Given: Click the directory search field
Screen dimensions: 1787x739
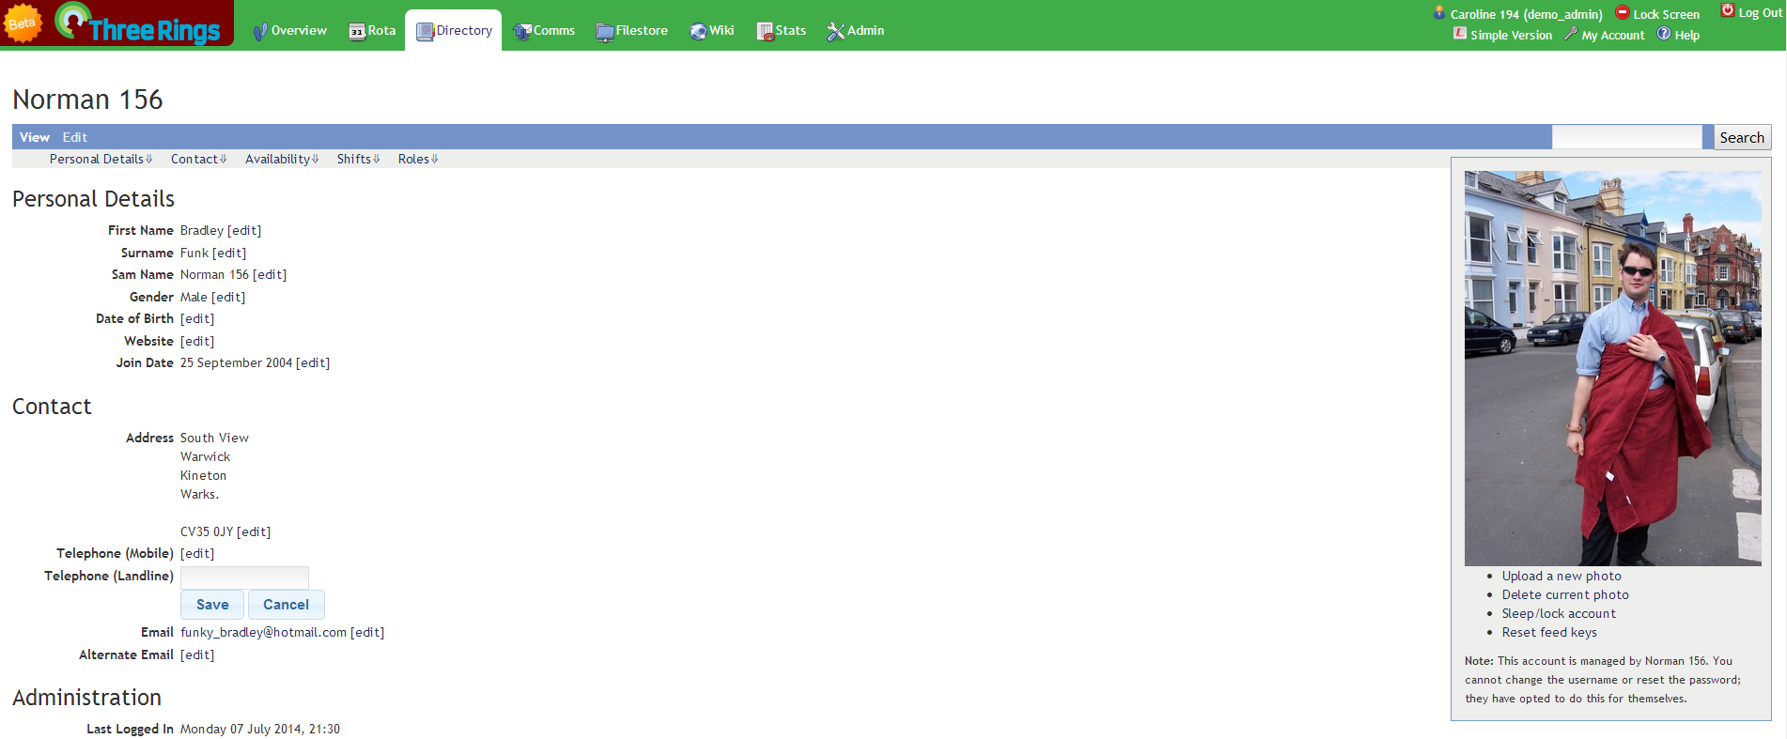Looking at the screenshot, I should click(1626, 137).
